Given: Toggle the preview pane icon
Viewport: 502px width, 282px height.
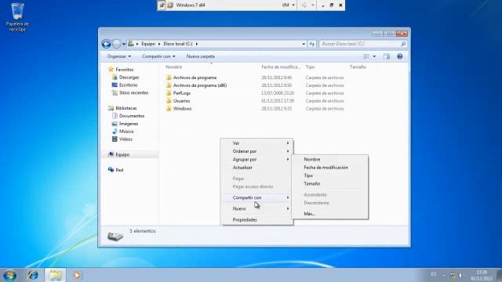Looking at the screenshot, I should (x=387, y=56).
